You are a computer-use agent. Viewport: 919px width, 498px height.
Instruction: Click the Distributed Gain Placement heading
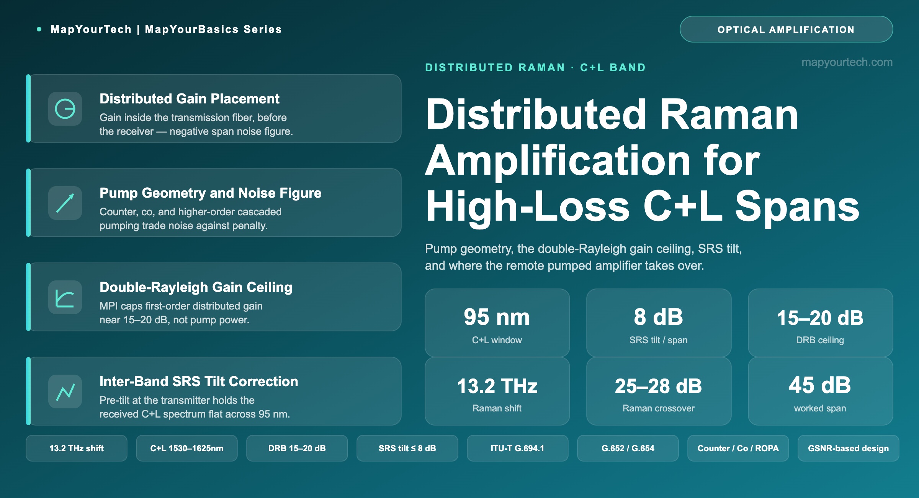[190, 99]
